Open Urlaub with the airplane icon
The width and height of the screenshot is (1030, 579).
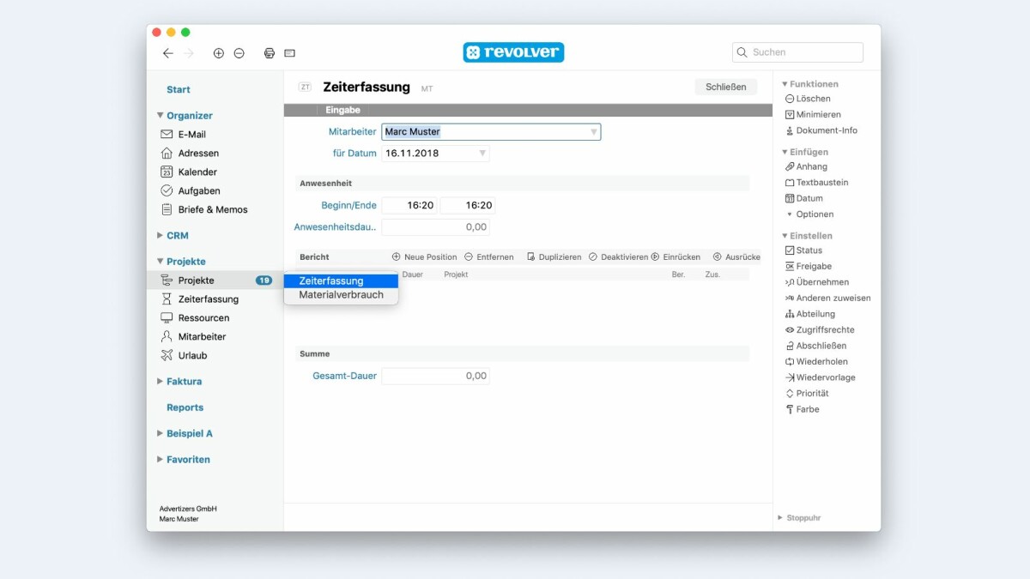click(x=191, y=356)
